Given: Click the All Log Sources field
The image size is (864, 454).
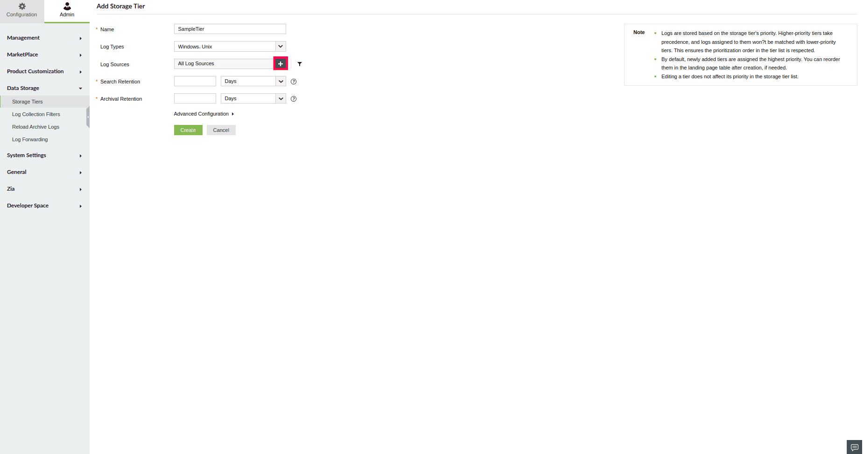Looking at the screenshot, I should (x=224, y=63).
